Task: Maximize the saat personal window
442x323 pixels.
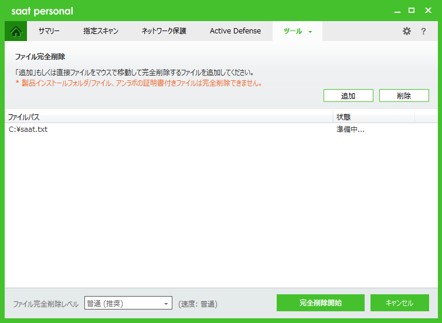Action: 412,11
